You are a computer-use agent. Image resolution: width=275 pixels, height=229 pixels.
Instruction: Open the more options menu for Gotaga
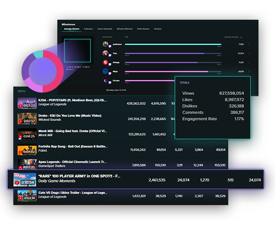[x=249, y=63]
